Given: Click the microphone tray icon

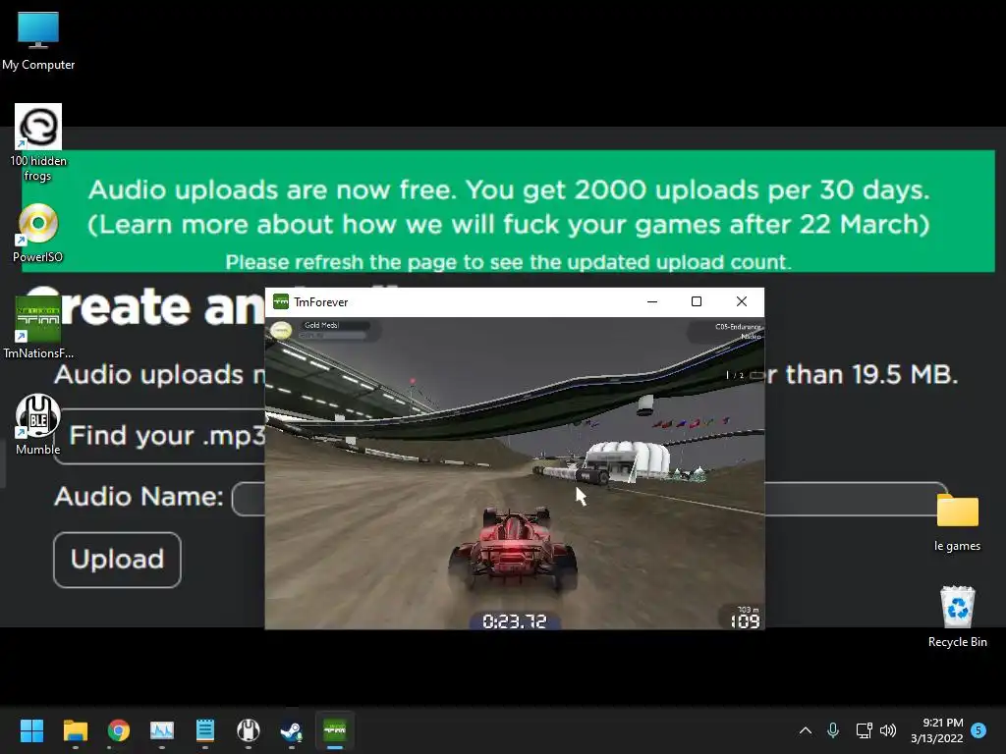Looking at the screenshot, I should tap(833, 730).
